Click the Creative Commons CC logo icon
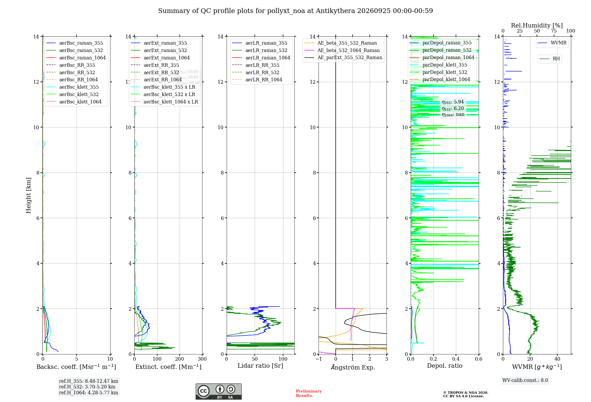 (x=204, y=391)
